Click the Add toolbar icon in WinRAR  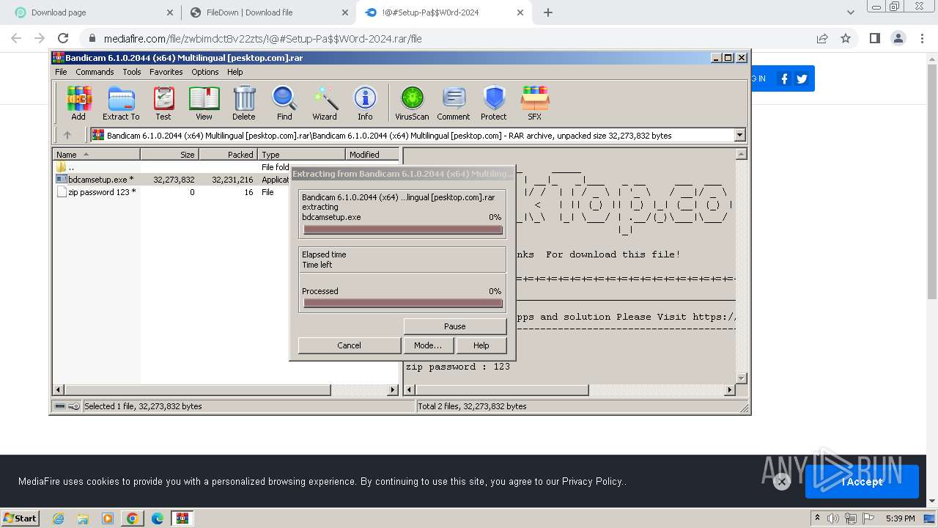point(78,103)
